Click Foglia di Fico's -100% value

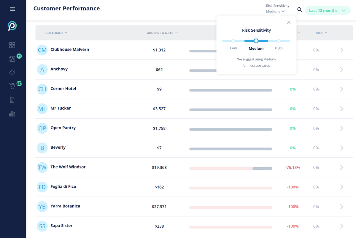[293, 187]
